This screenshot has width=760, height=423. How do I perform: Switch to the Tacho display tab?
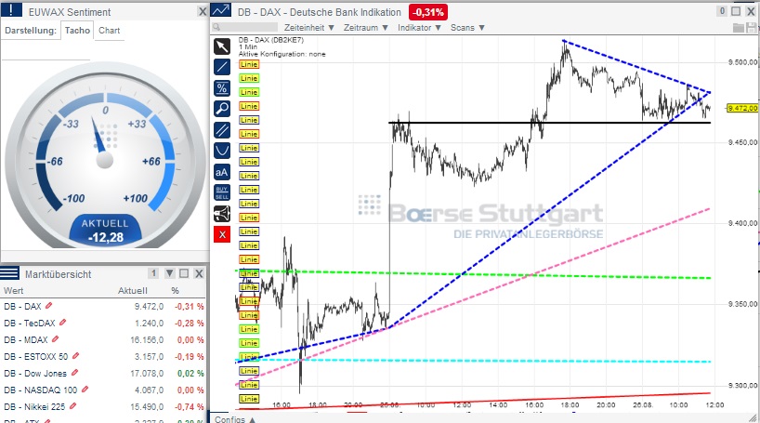pos(77,30)
